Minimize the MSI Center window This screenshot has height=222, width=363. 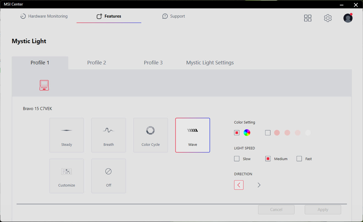point(342,4)
